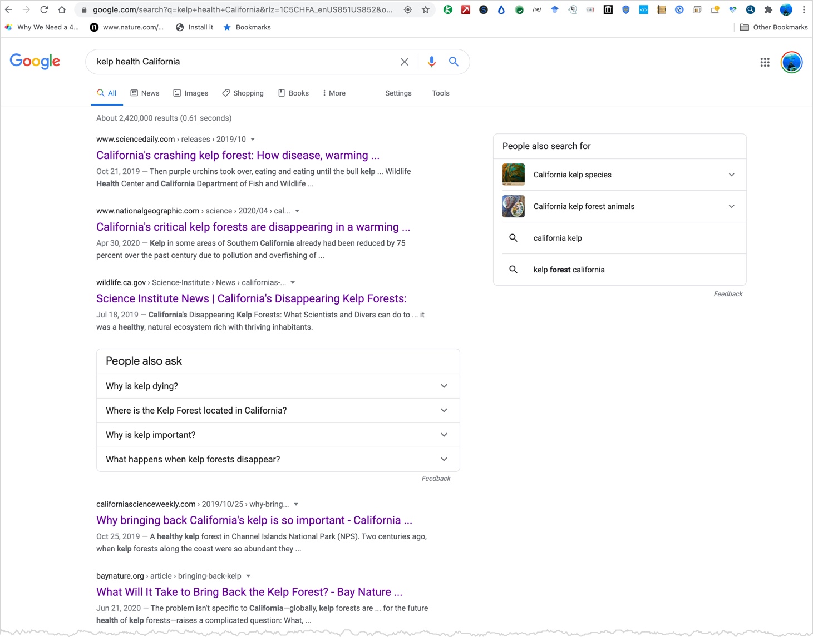Open the /re/ extension icon

(x=537, y=9)
